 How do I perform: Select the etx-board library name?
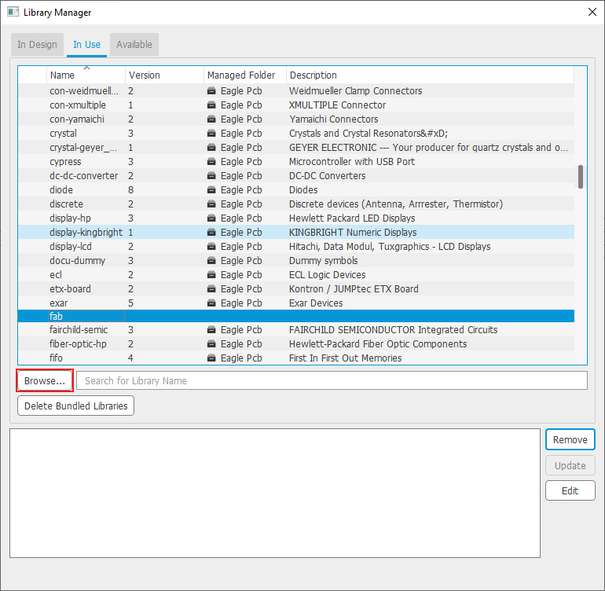(x=70, y=288)
